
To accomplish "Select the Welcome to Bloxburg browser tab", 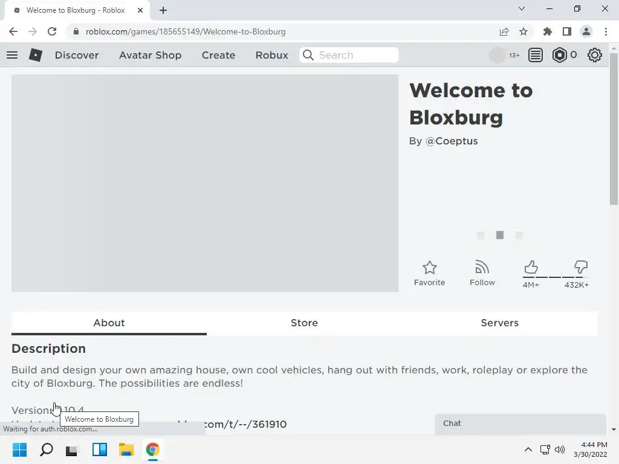I will pos(75,10).
